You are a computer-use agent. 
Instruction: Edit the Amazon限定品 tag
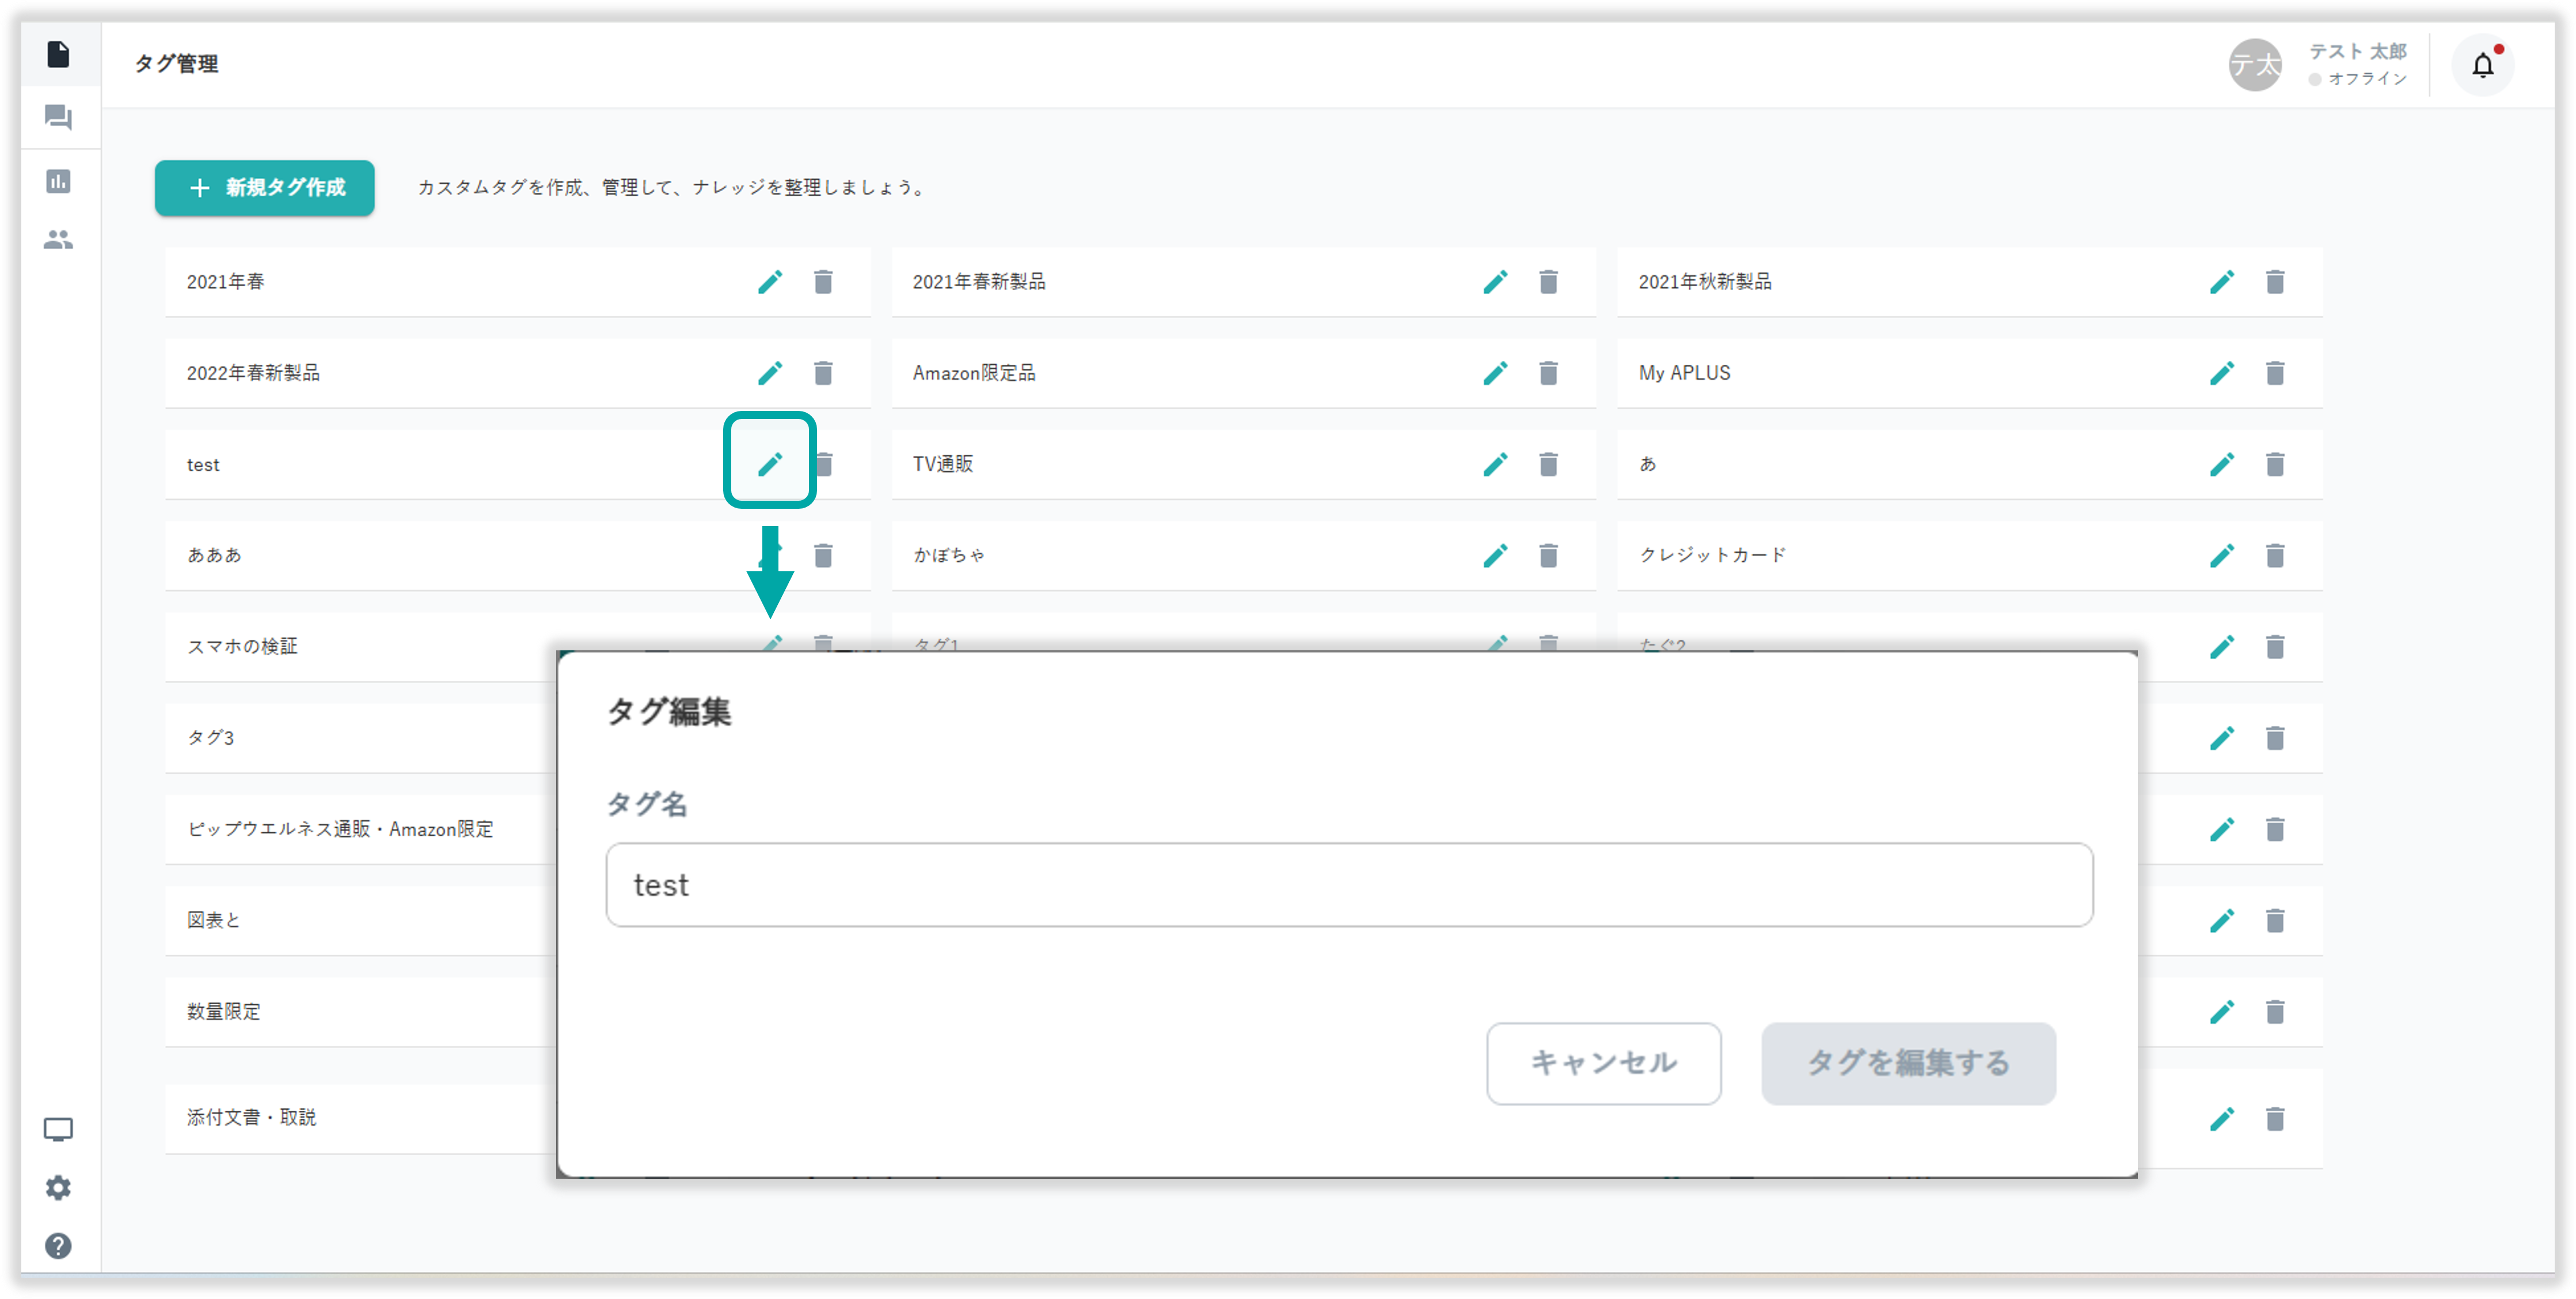point(1495,373)
